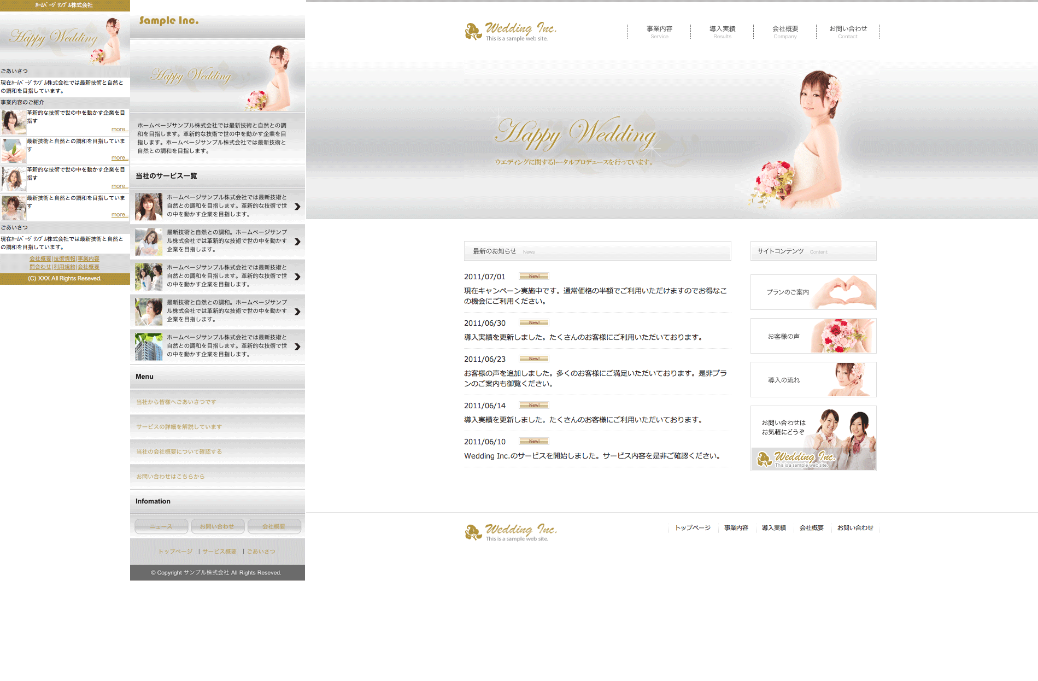Image resolution: width=1038 pixels, height=681 pixels.
Task: Click the Sample Inc. logo in mobile preview
Action: tap(169, 21)
